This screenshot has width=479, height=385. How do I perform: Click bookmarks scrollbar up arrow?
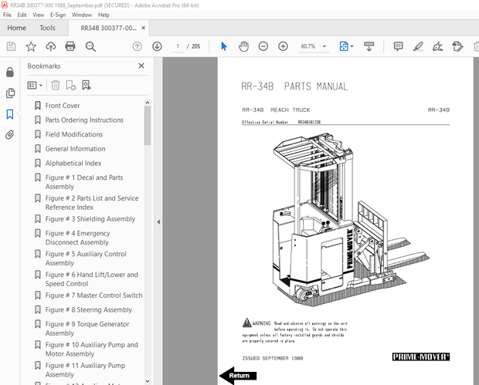[x=148, y=103]
